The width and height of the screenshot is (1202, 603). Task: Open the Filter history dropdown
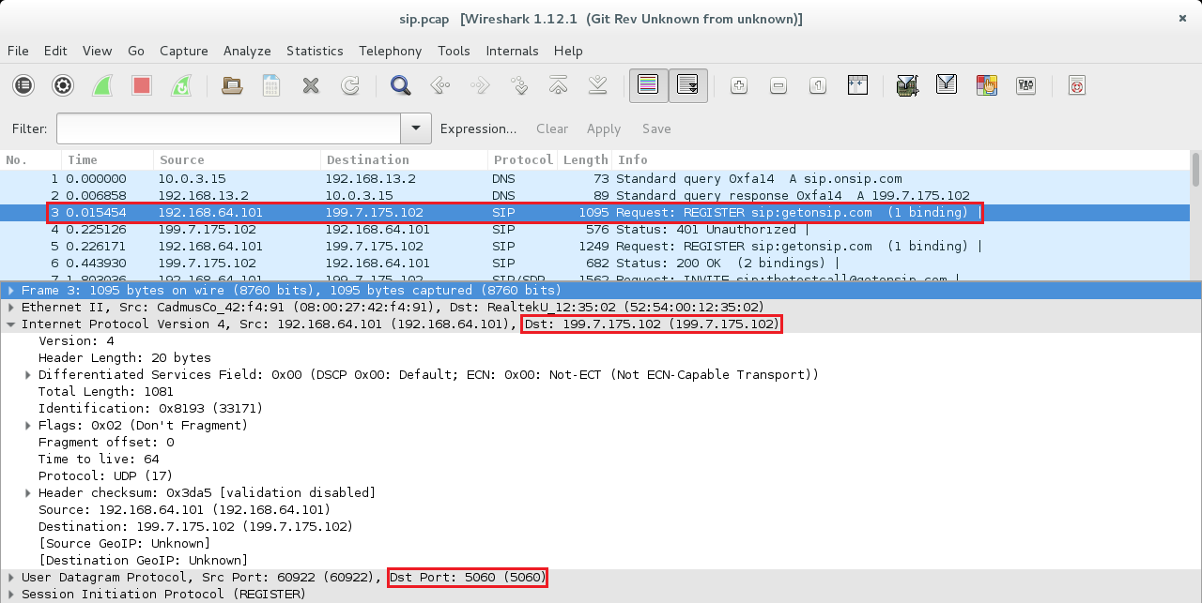[x=416, y=128]
